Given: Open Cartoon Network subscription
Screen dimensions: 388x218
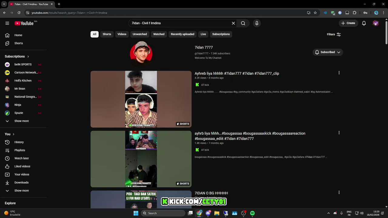Looking at the screenshot, I should click(23, 73).
